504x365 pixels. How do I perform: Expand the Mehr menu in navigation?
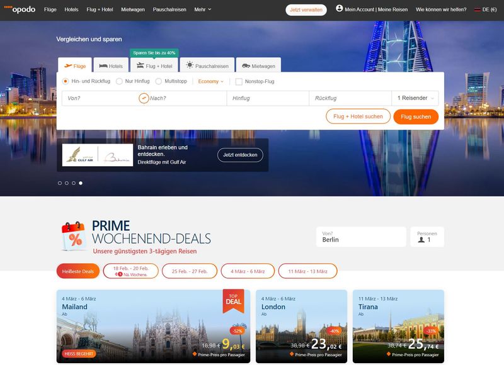click(x=203, y=9)
